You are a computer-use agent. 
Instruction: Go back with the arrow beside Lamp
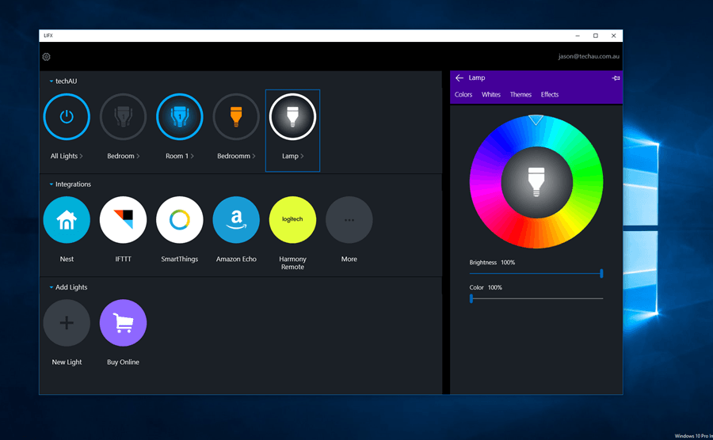pos(459,78)
